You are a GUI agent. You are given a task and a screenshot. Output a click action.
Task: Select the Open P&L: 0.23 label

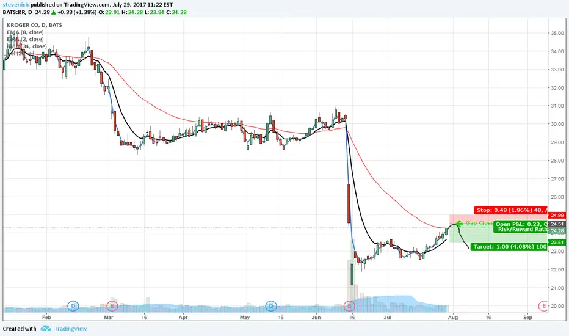point(520,224)
